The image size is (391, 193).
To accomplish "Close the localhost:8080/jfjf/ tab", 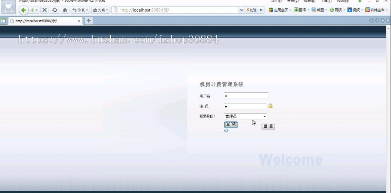I will pyautogui.click(x=79, y=21).
